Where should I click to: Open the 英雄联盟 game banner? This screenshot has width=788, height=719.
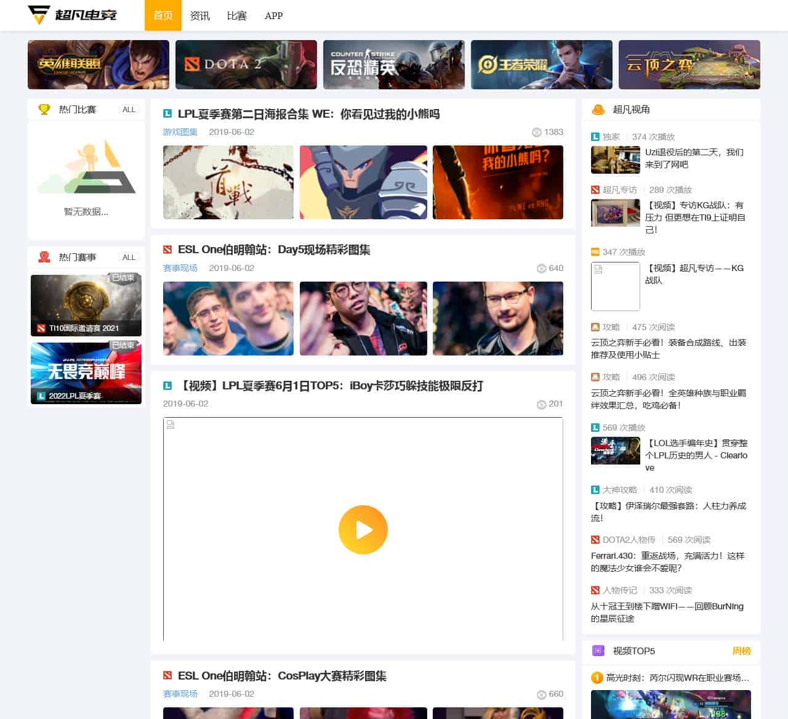pyautogui.click(x=98, y=65)
